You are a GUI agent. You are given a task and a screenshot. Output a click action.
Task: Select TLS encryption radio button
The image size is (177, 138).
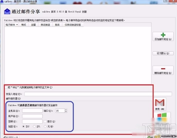(23, 126)
